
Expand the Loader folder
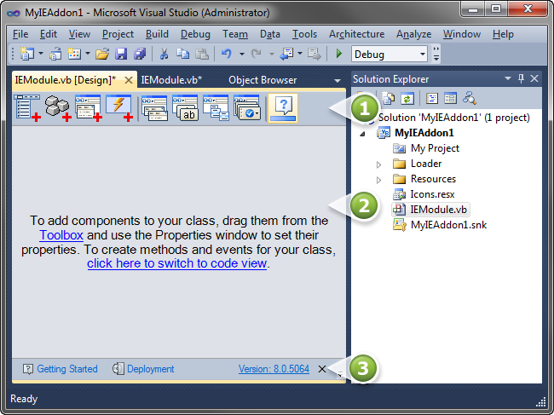pos(378,164)
